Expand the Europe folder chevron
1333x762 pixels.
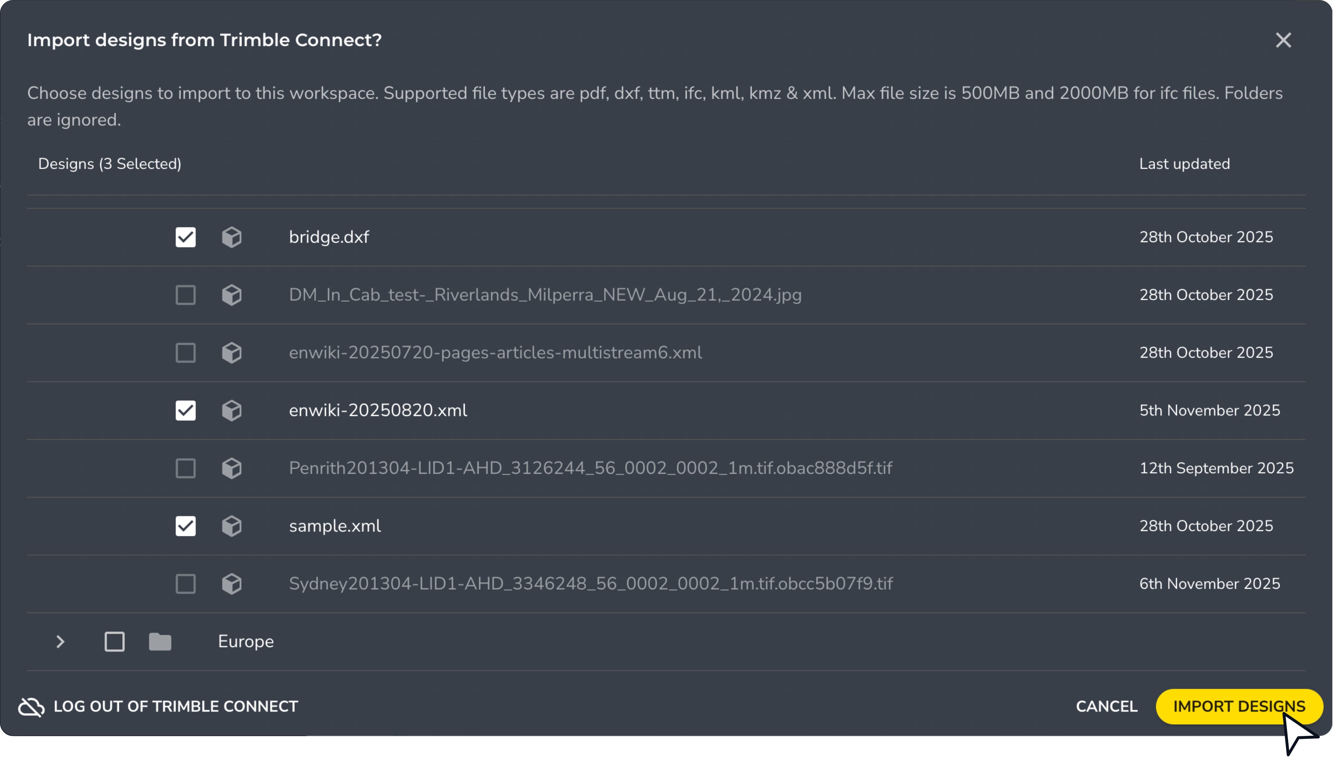pos(60,642)
